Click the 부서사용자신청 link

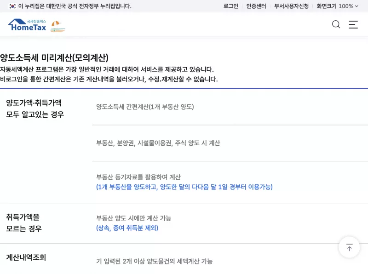click(x=291, y=6)
